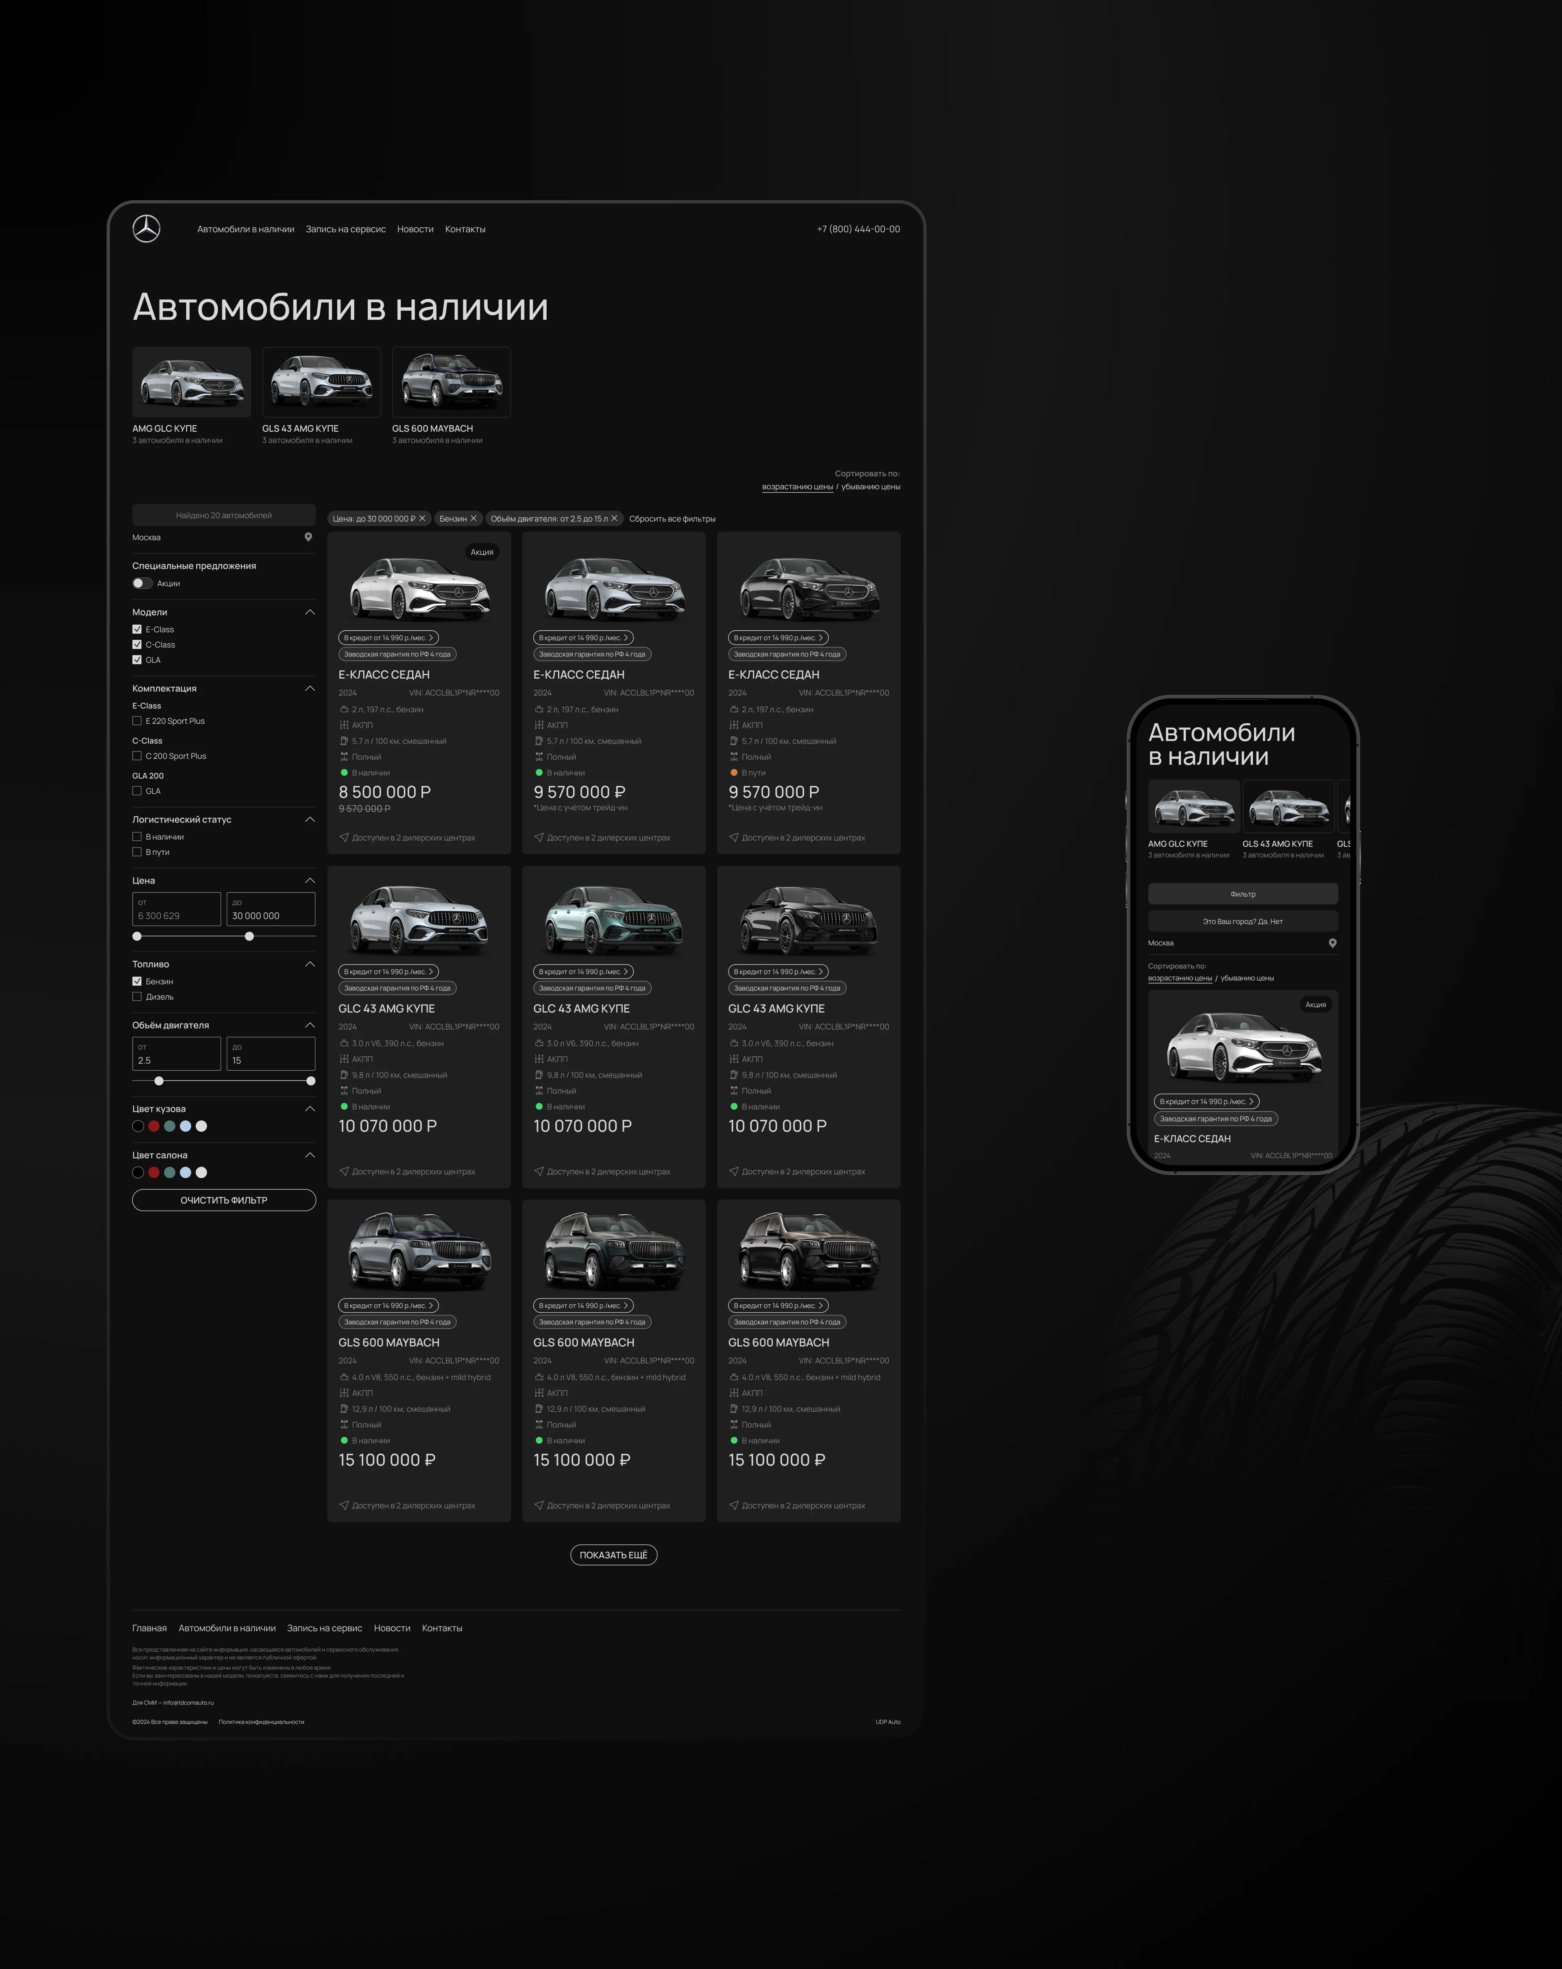1562x1969 pixels.
Task: Remove the price filter chip «Цена: до 30 000 000 ₽»
Action: (423, 519)
